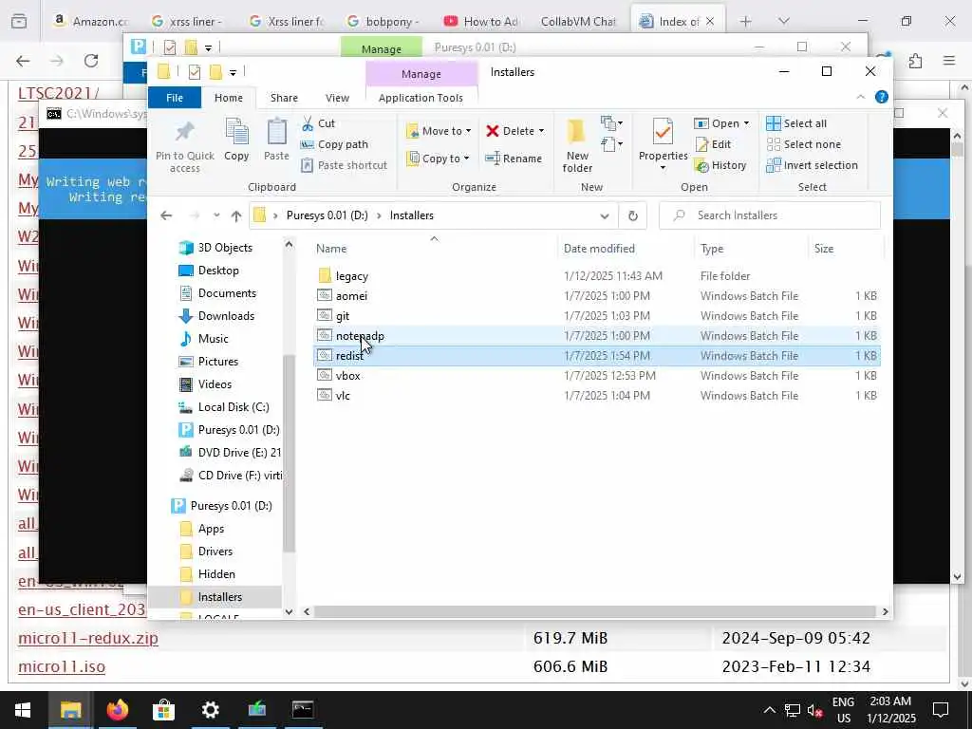Viewport: 972px width, 729px height.
Task: Click Edit in the Open group
Action: [x=713, y=144]
